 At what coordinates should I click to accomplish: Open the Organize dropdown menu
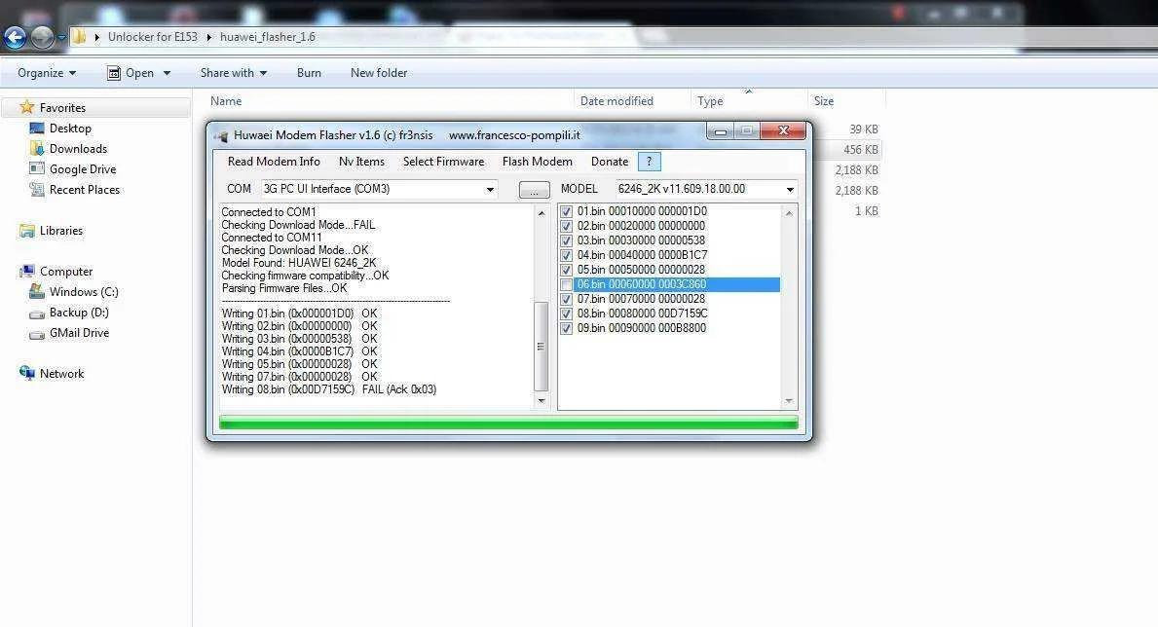48,72
